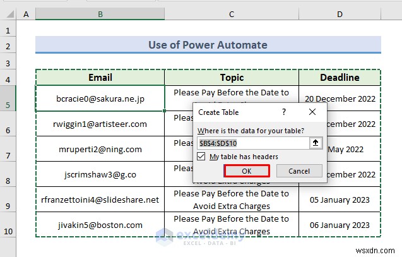Select the Email header cell
The image size is (402, 257).
pyautogui.click(x=100, y=77)
